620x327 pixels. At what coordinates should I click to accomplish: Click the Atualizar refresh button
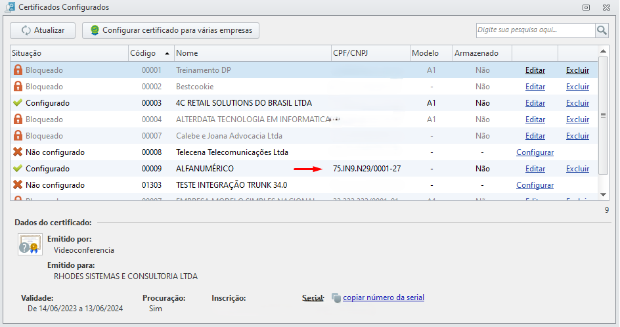point(43,30)
